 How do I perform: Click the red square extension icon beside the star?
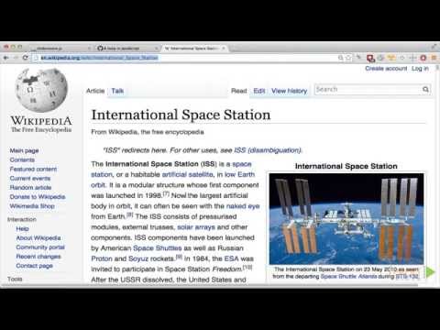tap(370, 58)
